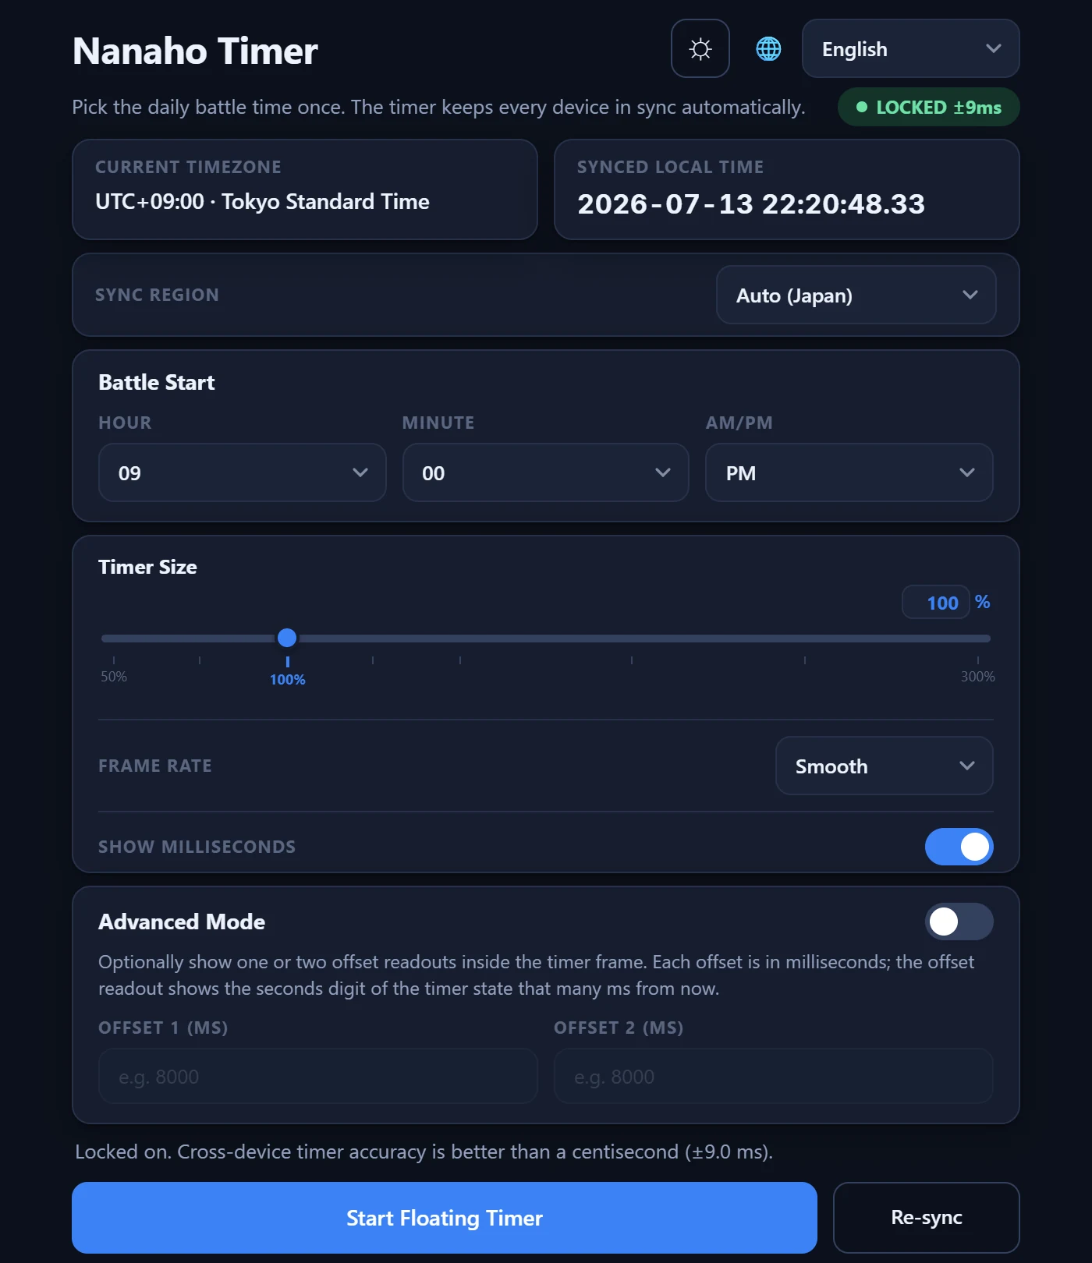Open the AM/PM dropdown showing PM
Screen dimensions: 1092x1263
pyautogui.click(x=849, y=472)
